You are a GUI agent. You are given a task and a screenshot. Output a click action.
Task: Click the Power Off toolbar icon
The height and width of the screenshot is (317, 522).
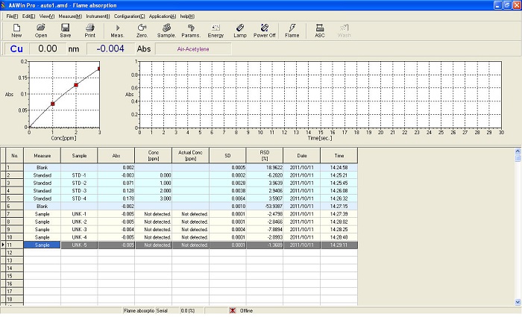click(265, 31)
